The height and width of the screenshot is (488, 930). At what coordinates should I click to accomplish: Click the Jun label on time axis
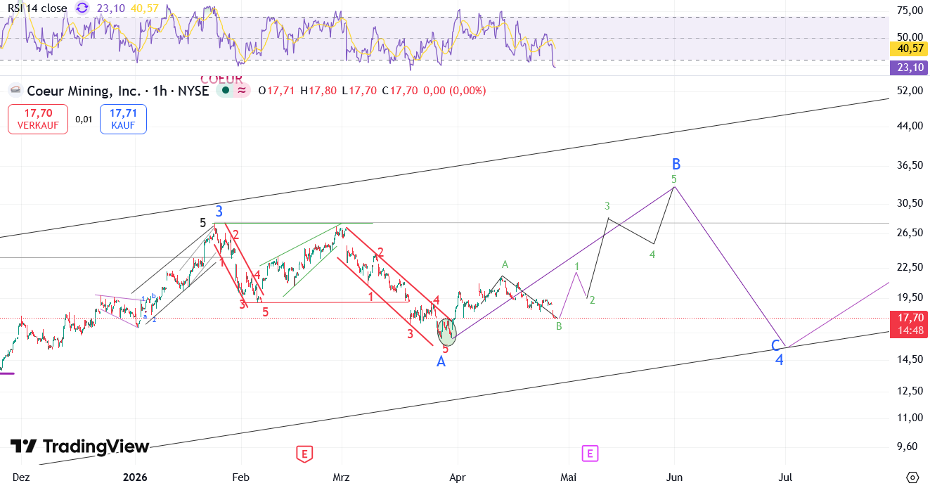674,477
